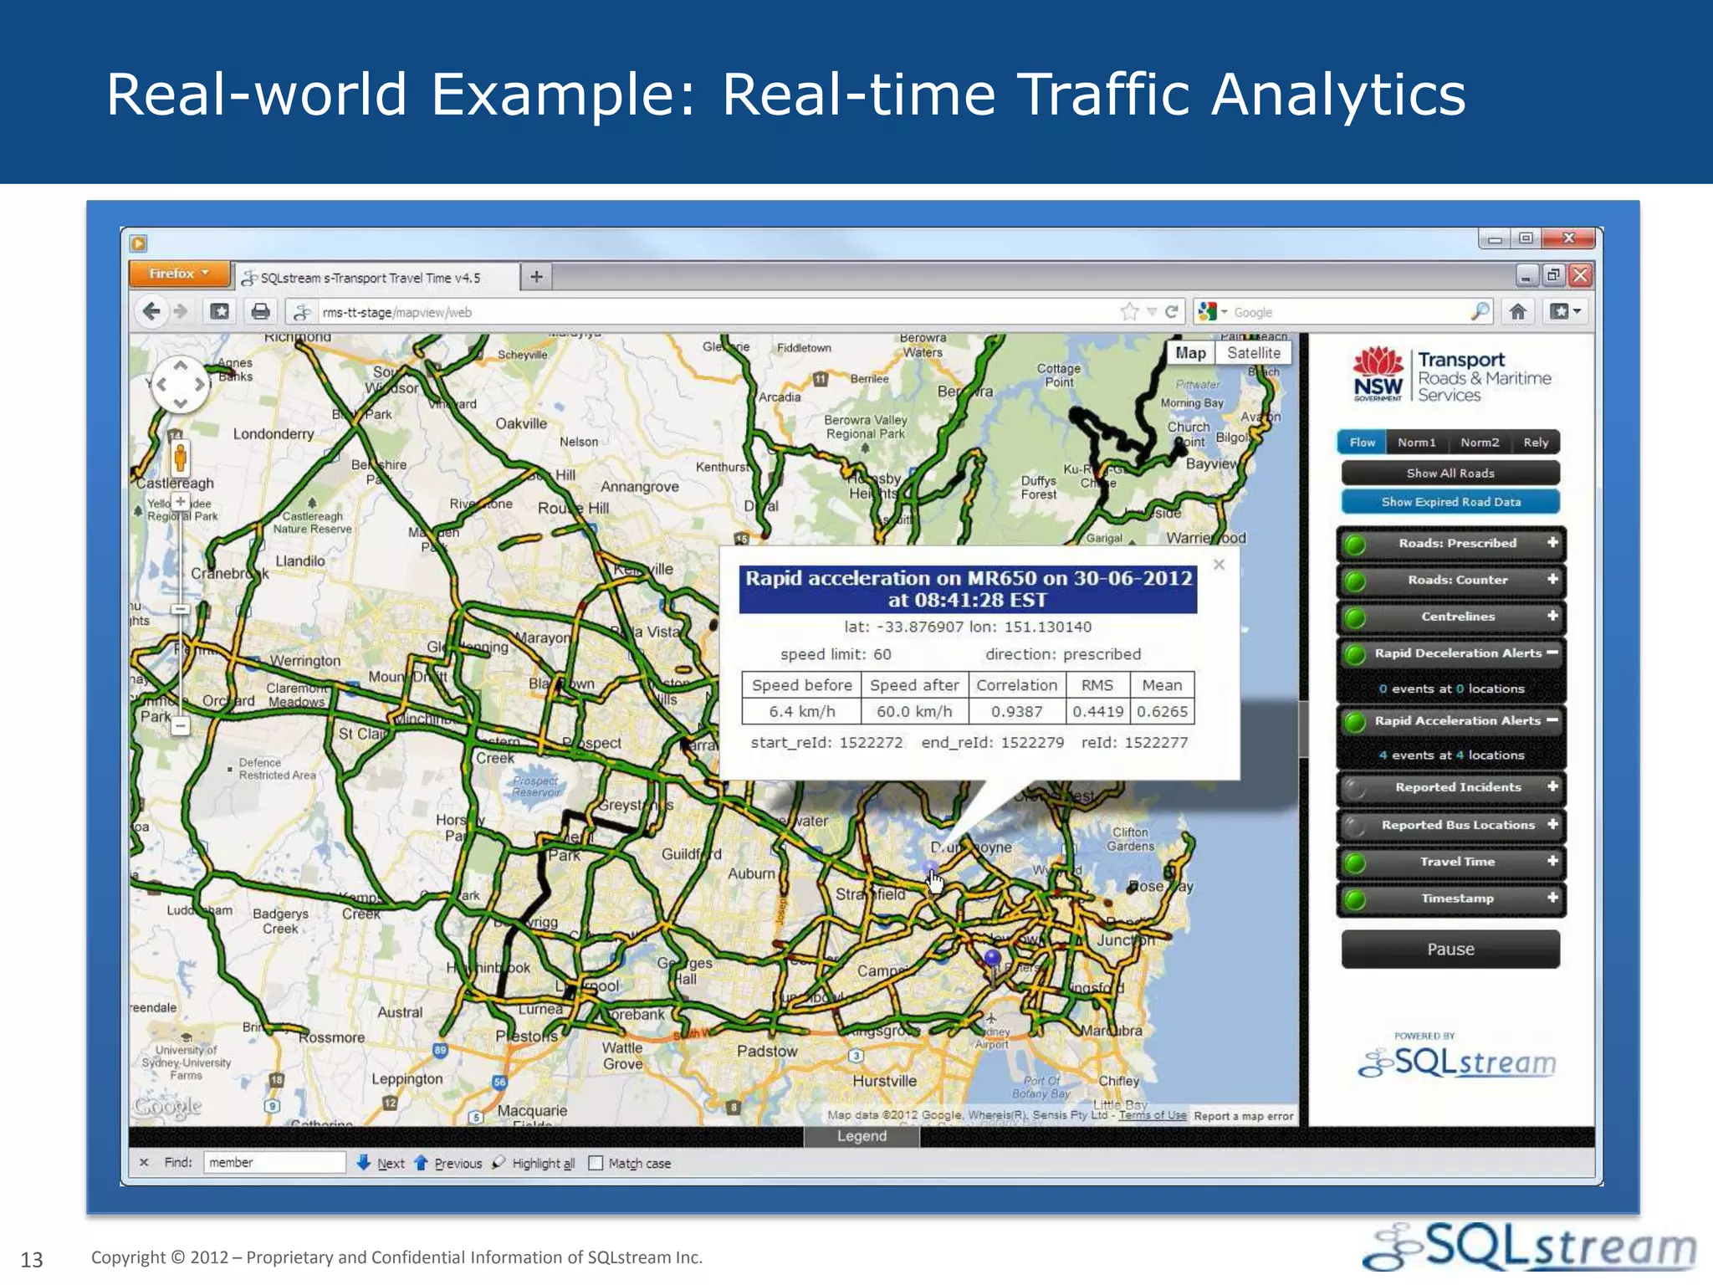The height and width of the screenshot is (1285, 1713).
Task: Expand the Reported Incidents panel
Action: 1552,786
